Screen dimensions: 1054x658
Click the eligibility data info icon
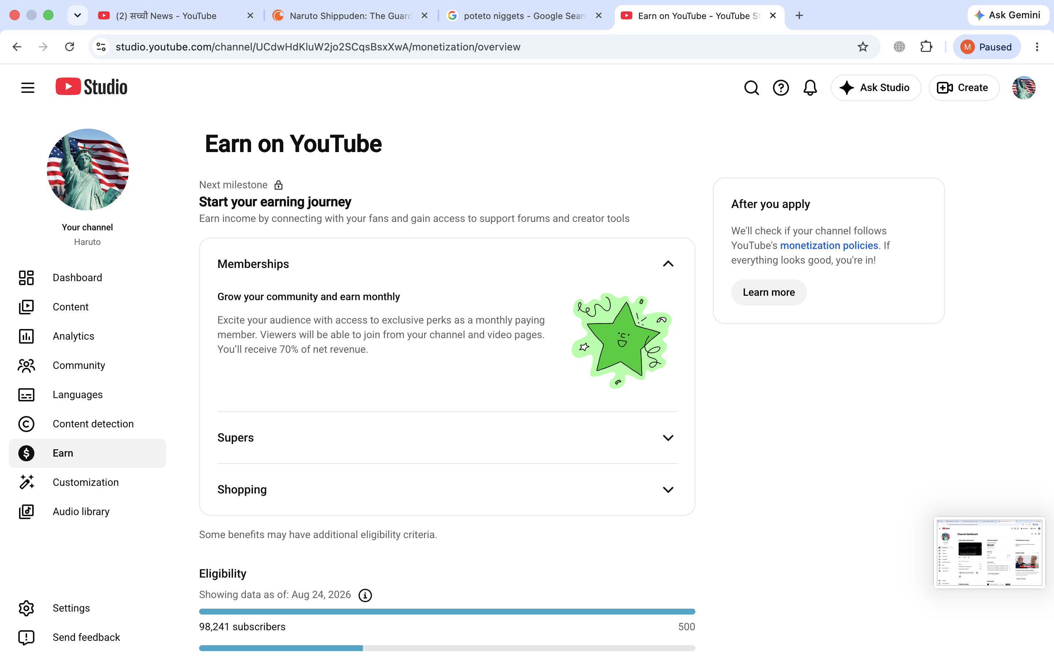[x=365, y=595]
